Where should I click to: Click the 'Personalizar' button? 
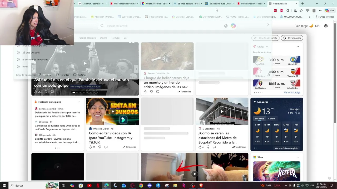tap(292, 38)
